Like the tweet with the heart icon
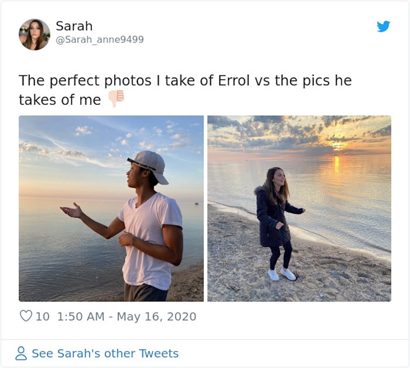Screen dimensions: 410x368 coord(26,316)
